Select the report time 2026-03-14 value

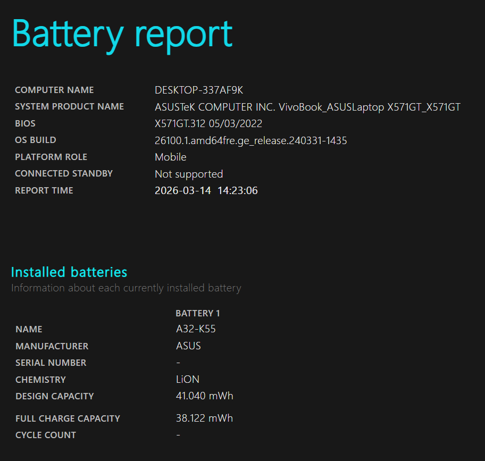point(206,191)
